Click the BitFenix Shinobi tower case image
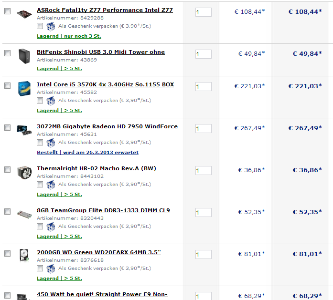 [x=24, y=56]
